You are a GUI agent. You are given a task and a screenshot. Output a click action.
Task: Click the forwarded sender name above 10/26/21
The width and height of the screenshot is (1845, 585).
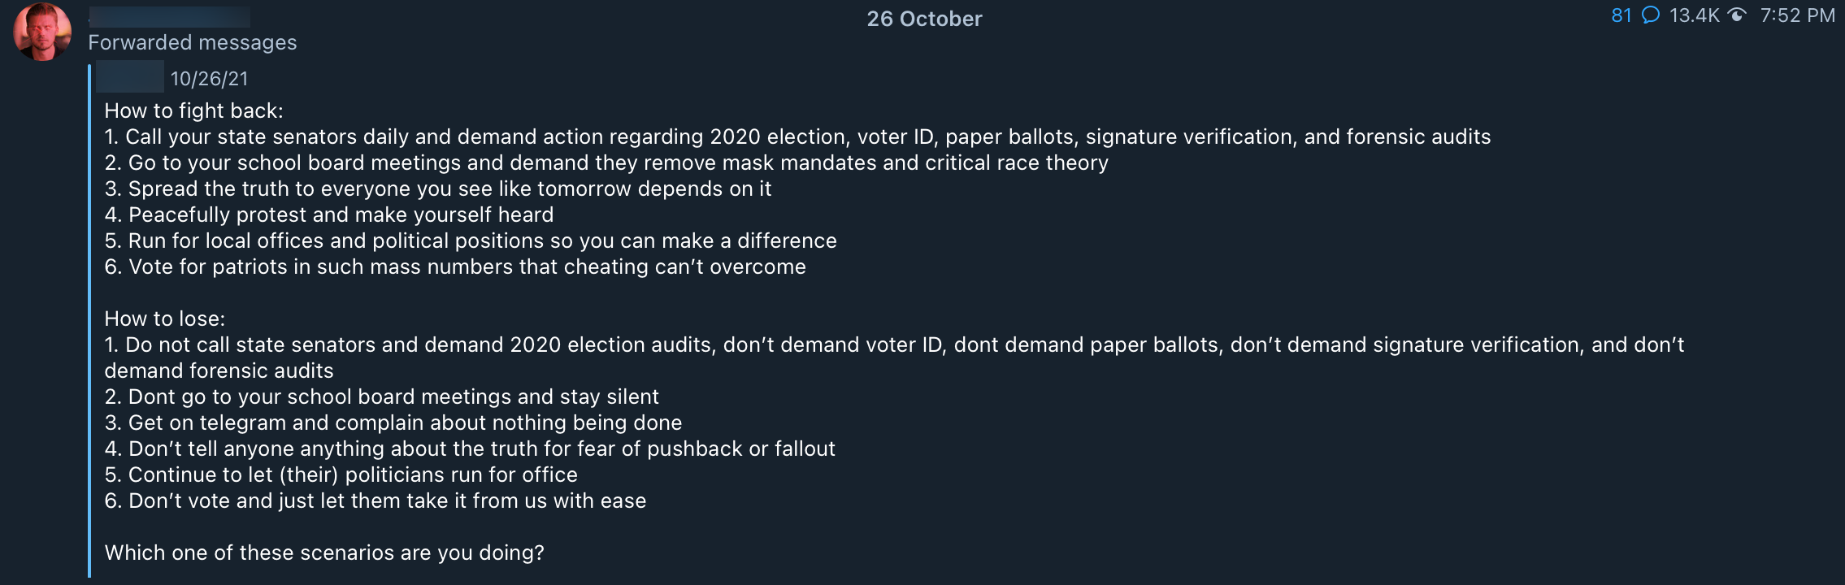pos(132,79)
